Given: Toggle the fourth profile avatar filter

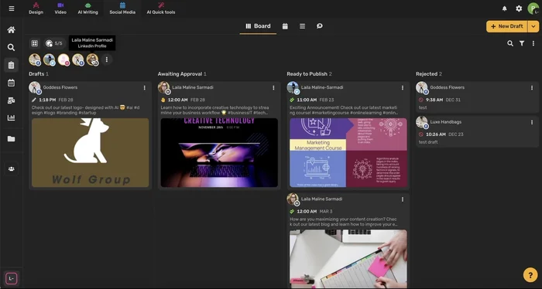Looking at the screenshot, I should (78, 59).
